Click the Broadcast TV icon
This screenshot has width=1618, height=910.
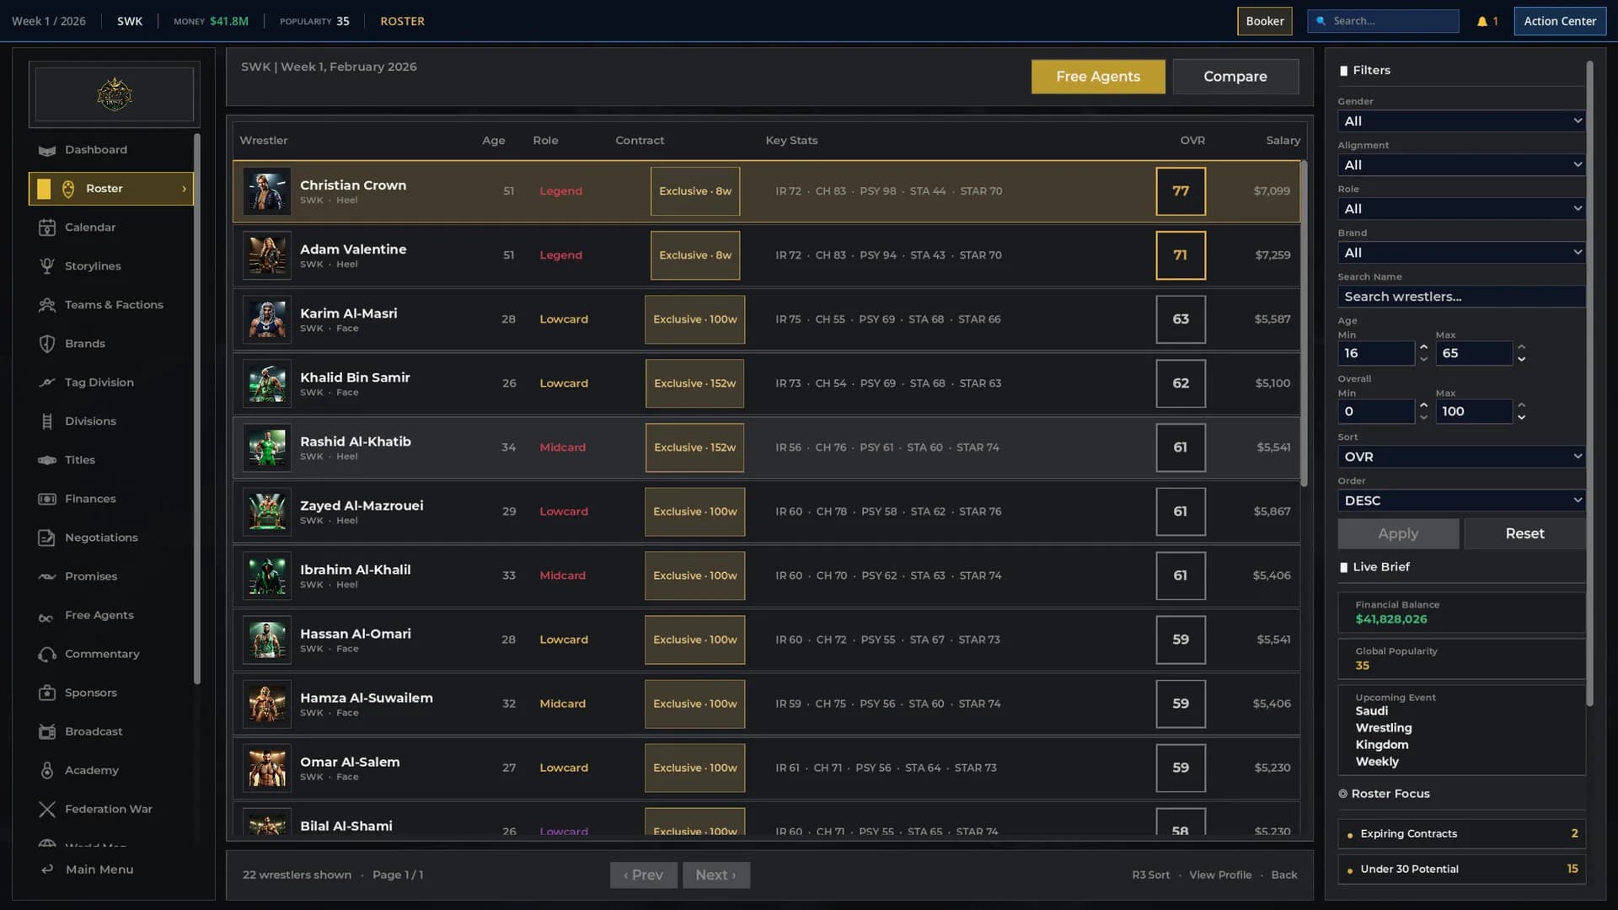coord(47,731)
